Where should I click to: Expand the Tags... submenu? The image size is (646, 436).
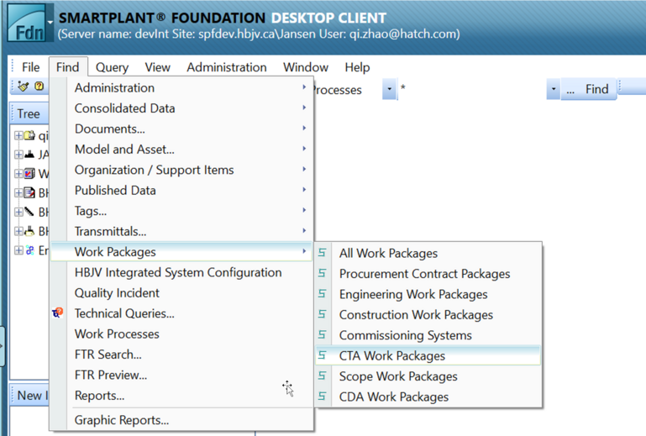[181, 211]
